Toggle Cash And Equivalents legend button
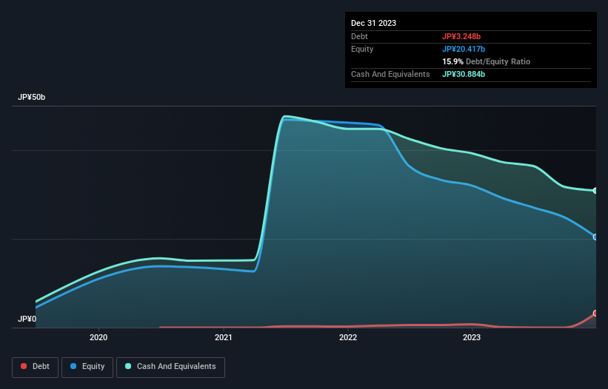Viewport: 608px width, 389px height. click(170, 367)
